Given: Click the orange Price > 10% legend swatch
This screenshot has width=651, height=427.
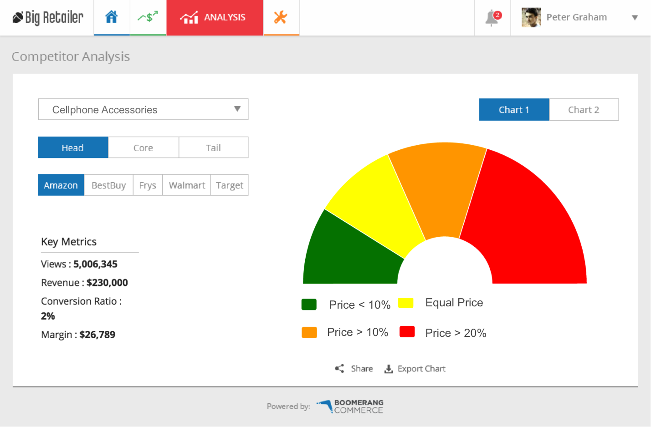Looking at the screenshot, I should [309, 332].
